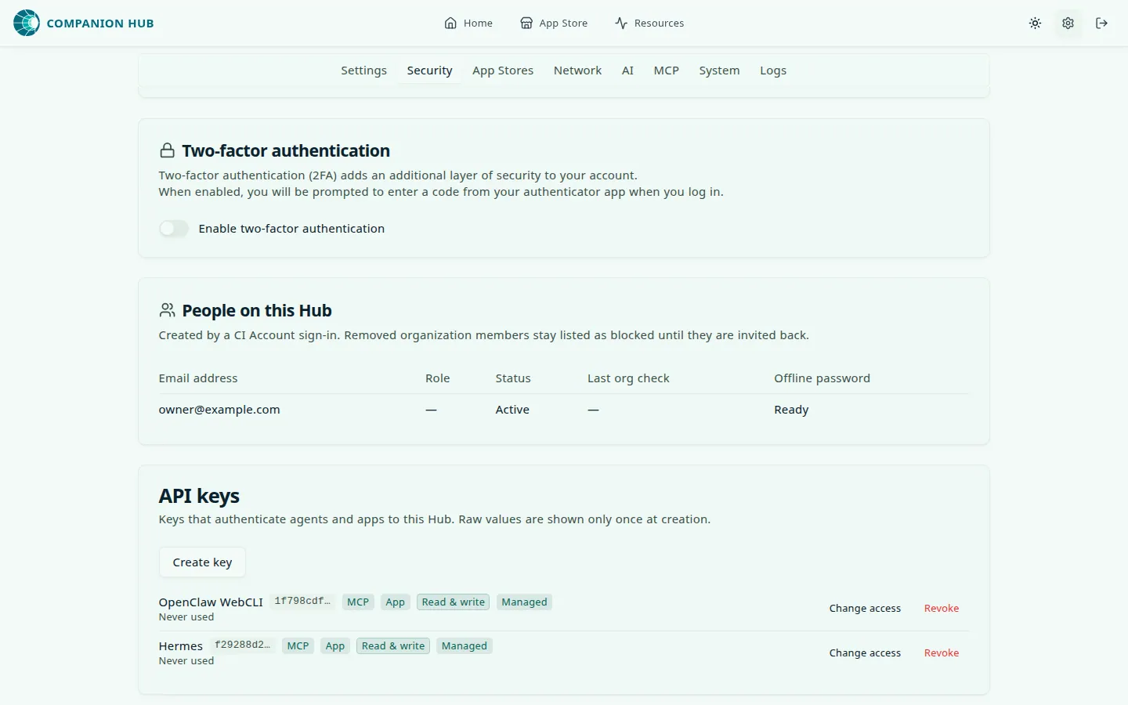Image resolution: width=1128 pixels, height=705 pixels.
Task: Click the 1f798cdf… key prefix
Action: (x=302, y=601)
